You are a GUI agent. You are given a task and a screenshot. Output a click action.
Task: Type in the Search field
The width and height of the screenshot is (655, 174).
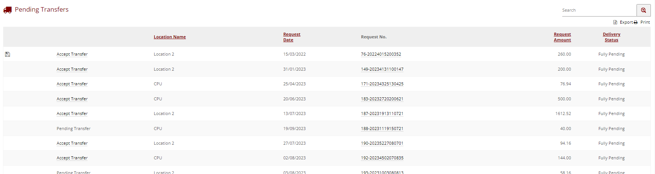click(x=598, y=10)
